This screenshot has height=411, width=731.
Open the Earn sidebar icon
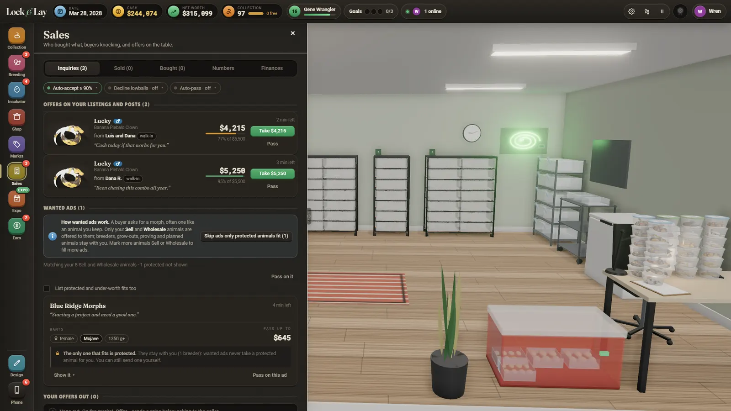pyautogui.click(x=16, y=226)
